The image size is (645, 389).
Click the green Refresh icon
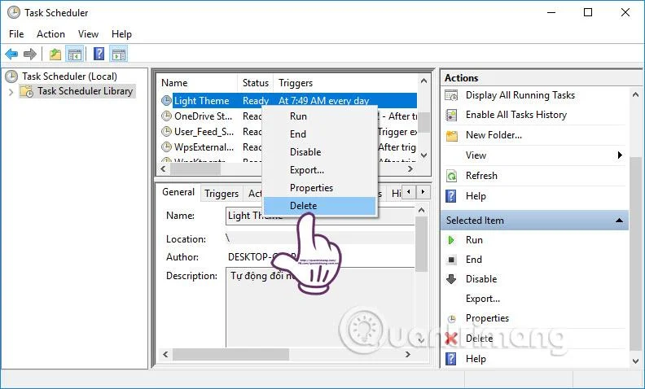pos(452,176)
